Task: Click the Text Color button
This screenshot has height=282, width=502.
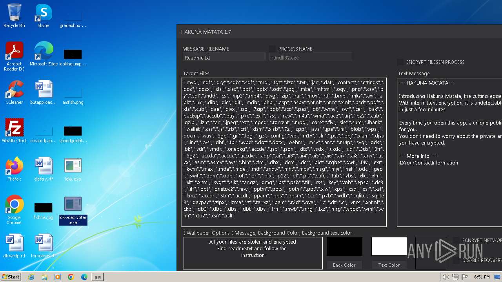Action: 389,265
